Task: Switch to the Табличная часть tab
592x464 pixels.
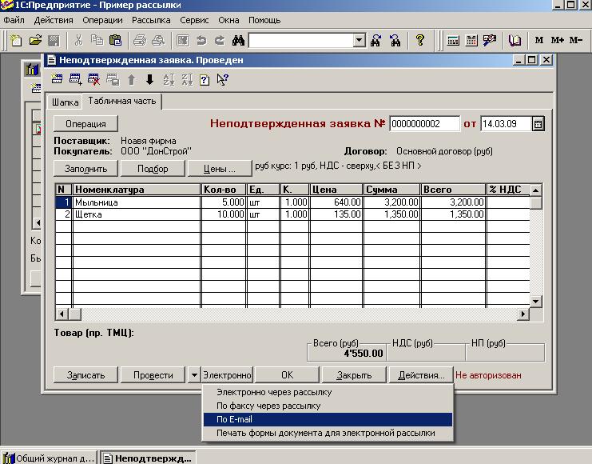Action: pyautogui.click(x=122, y=101)
